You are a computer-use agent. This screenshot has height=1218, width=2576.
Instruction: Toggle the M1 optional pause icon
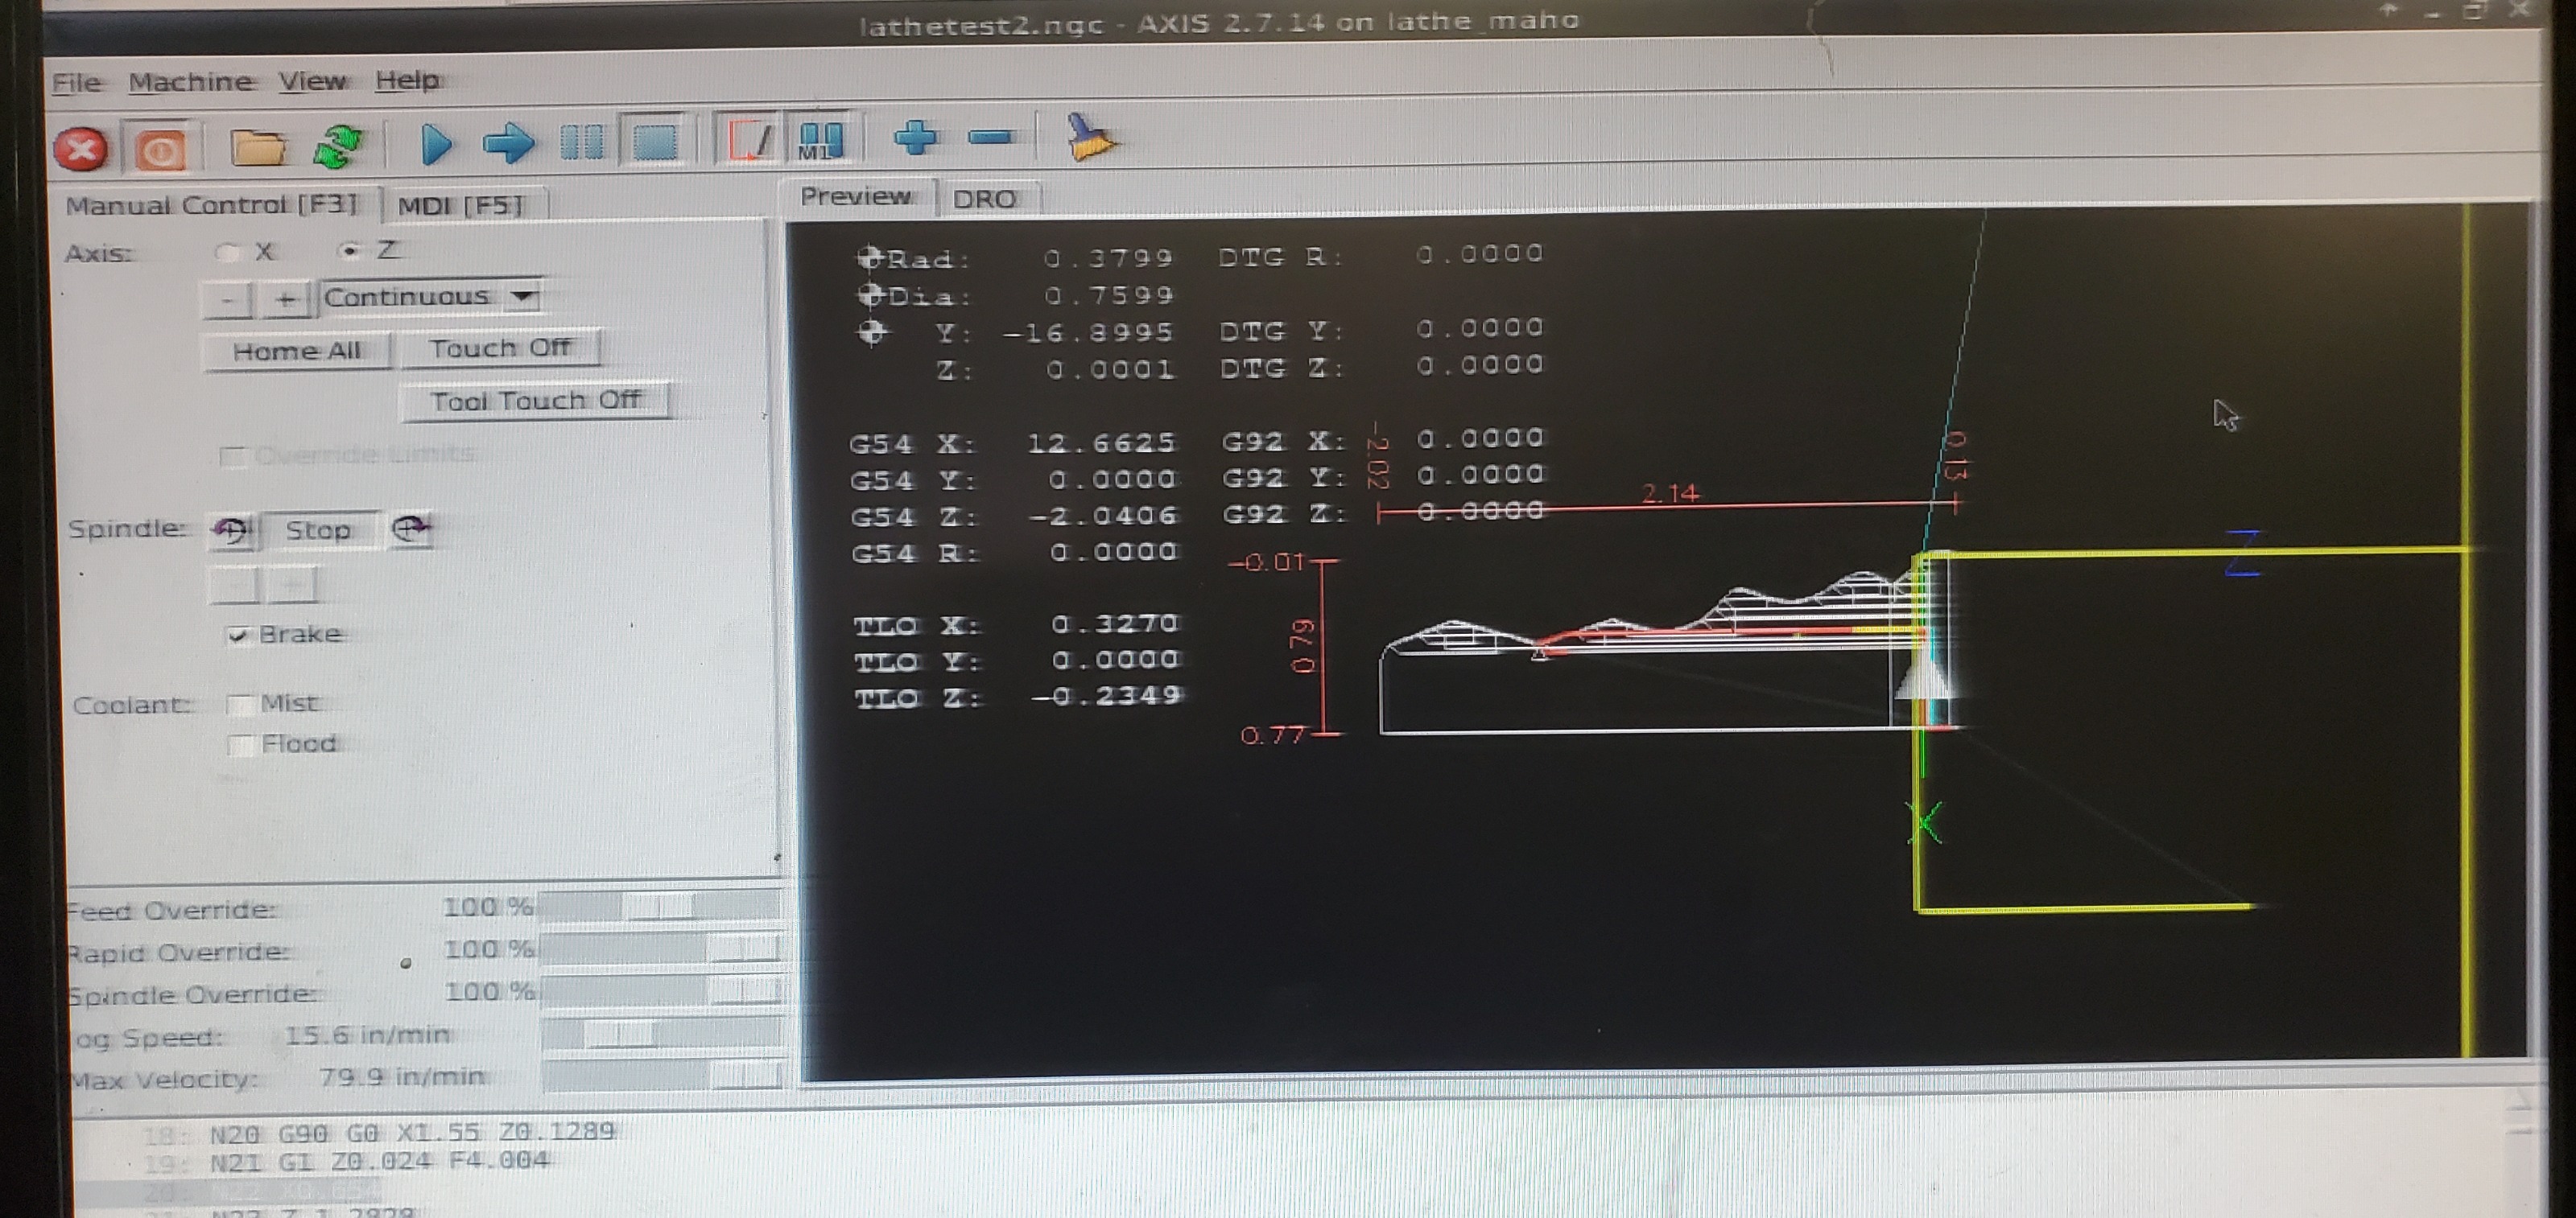coord(820,140)
